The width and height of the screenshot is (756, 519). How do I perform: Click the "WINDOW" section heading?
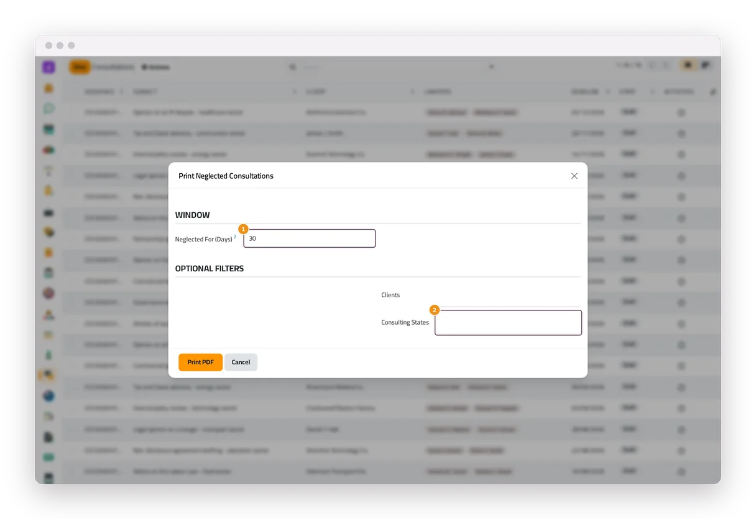tap(193, 215)
